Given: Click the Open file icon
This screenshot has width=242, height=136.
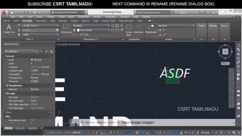Looking at the screenshot, I should 16,12.
